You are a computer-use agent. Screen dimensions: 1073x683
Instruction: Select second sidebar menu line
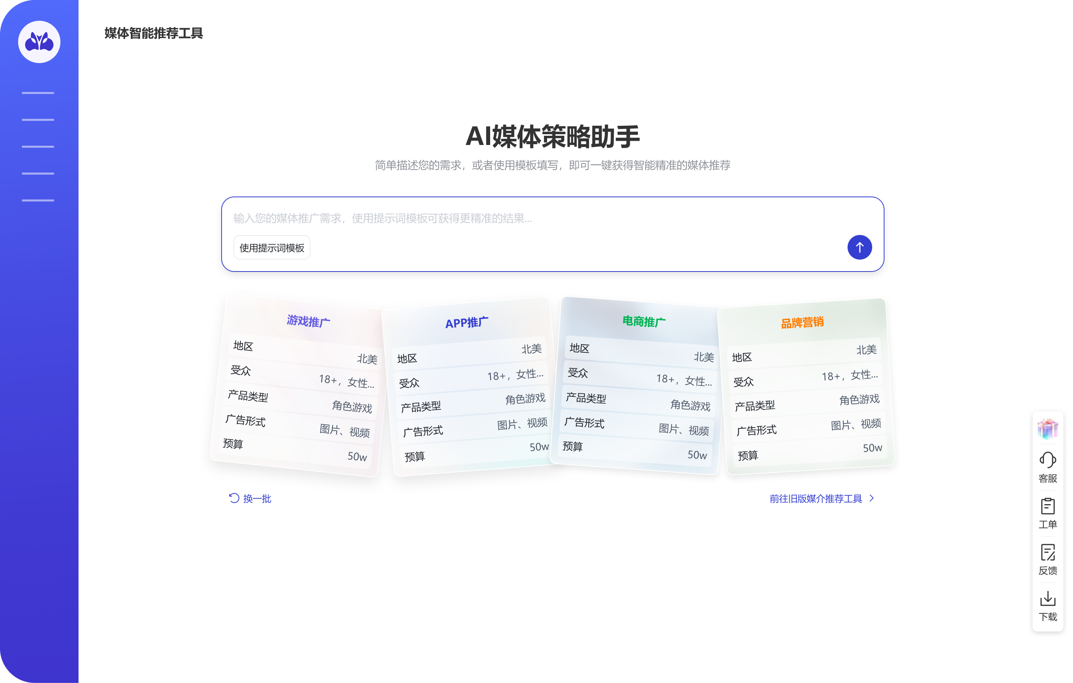(x=38, y=120)
